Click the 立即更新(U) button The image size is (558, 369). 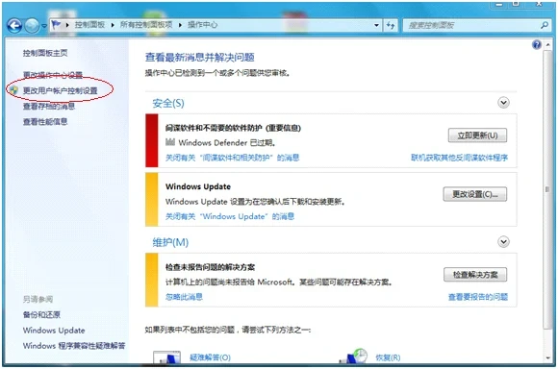477,135
